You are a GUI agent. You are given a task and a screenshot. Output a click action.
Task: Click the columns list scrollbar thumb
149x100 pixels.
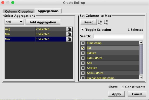(141, 59)
